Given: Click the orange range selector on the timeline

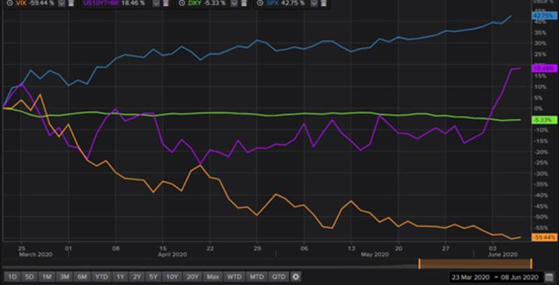Looking at the screenshot, I should pyautogui.click(x=475, y=263).
